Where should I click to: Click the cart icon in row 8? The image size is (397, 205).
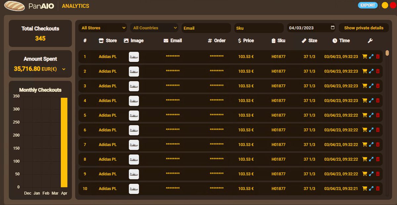point(365,159)
